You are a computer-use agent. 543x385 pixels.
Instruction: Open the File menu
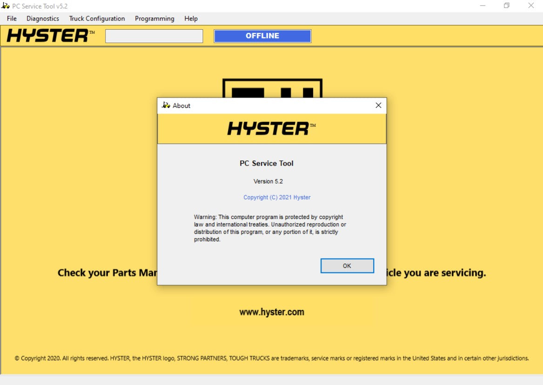tap(11, 19)
